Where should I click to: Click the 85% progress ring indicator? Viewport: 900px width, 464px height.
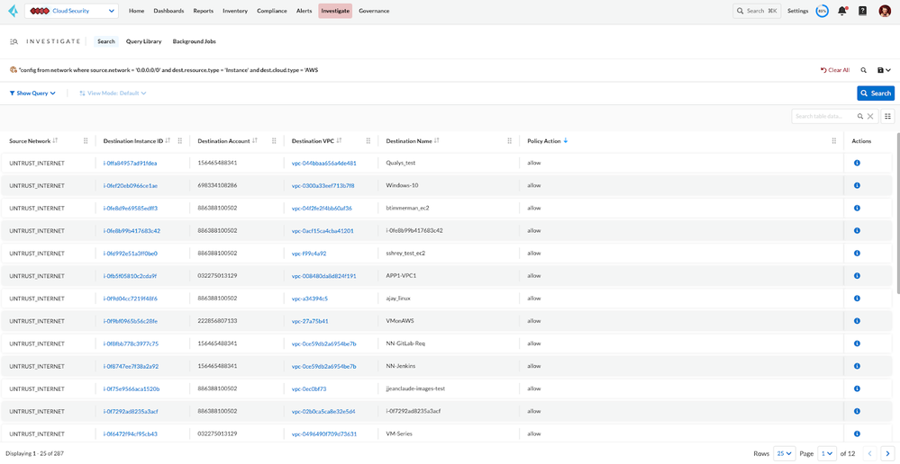coord(822,11)
